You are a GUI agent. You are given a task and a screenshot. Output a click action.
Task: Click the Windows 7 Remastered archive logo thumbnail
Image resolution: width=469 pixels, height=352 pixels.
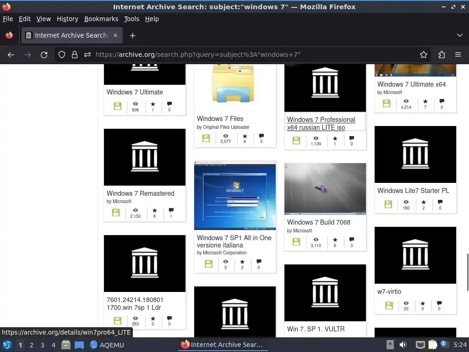[x=145, y=157]
